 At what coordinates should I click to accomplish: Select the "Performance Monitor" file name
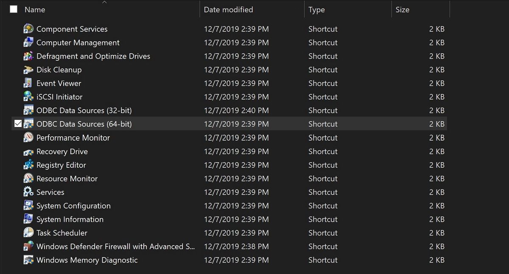[73, 138]
